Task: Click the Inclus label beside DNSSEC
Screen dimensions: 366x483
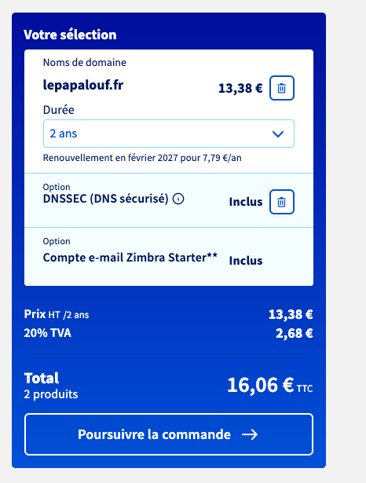Action: point(246,202)
